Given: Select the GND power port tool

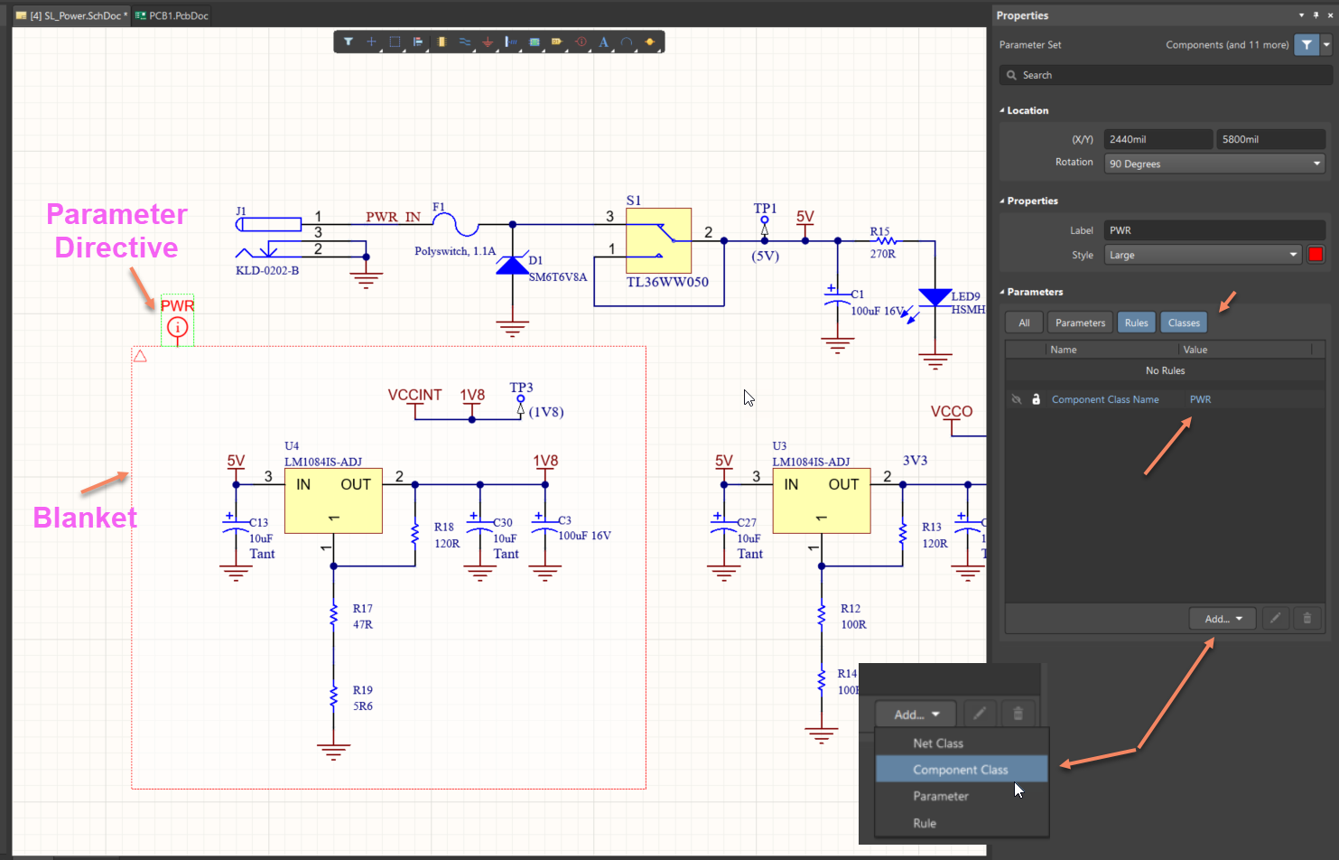Looking at the screenshot, I should point(488,42).
